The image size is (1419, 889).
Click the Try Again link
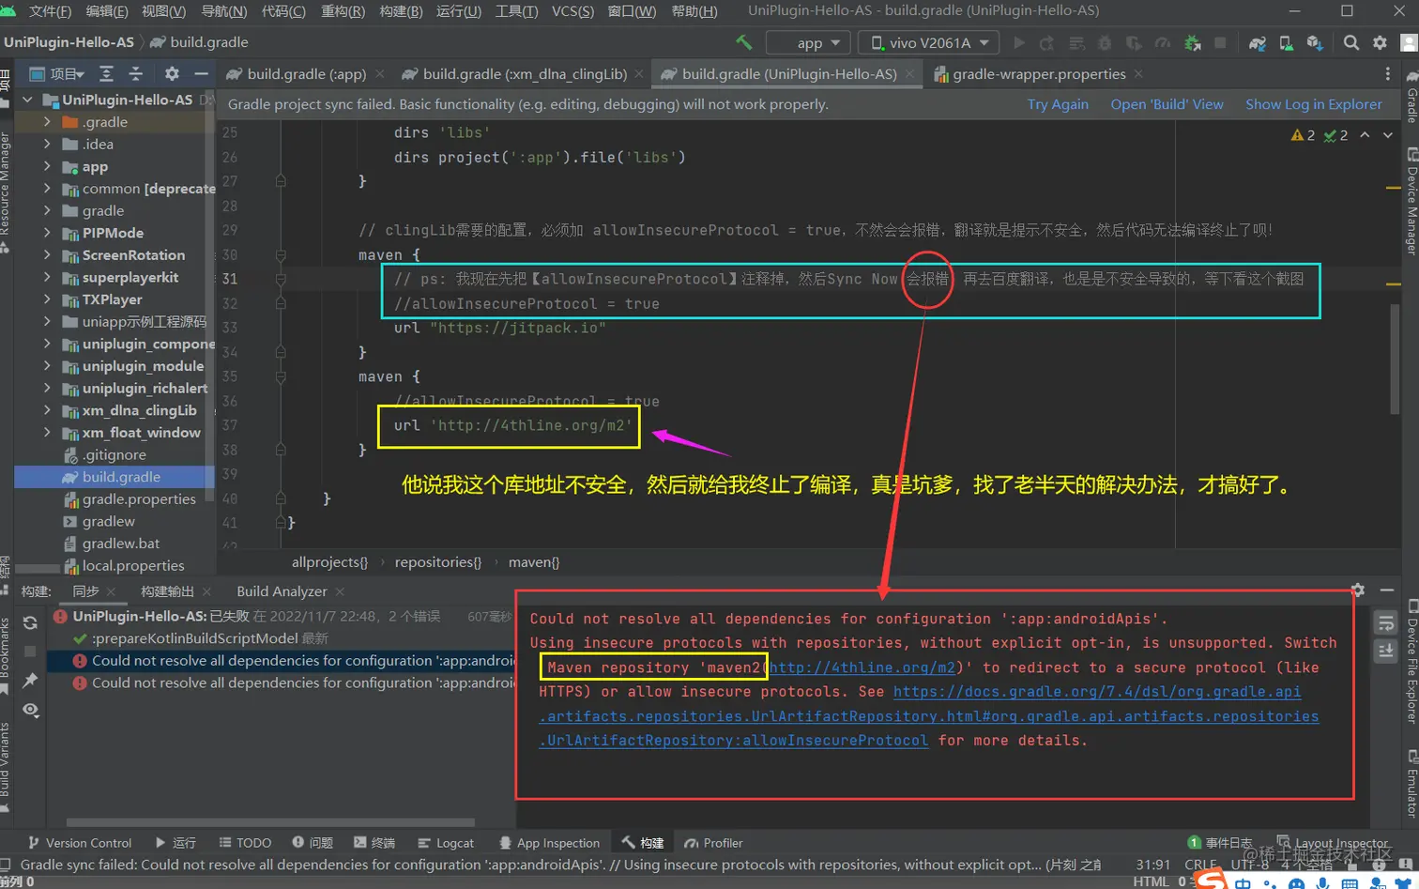coord(1058,104)
